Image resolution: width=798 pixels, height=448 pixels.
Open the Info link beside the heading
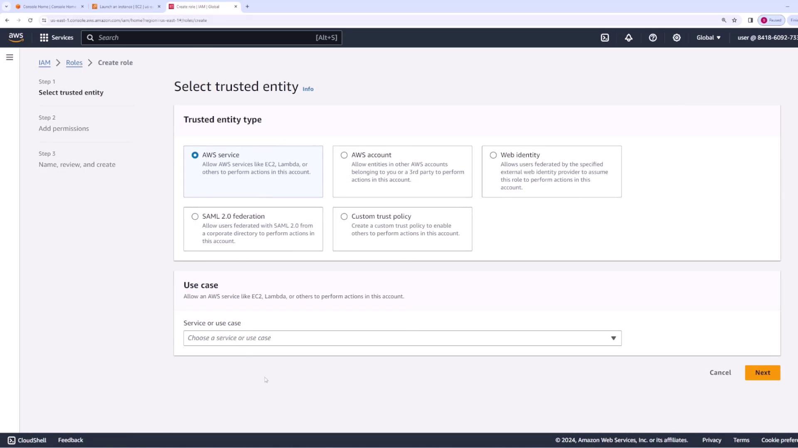pyautogui.click(x=308, y=89)
